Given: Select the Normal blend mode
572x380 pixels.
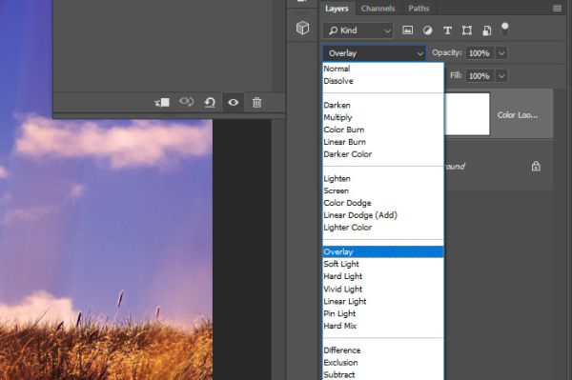Looking at the screenshot, I should click(383, 69).
